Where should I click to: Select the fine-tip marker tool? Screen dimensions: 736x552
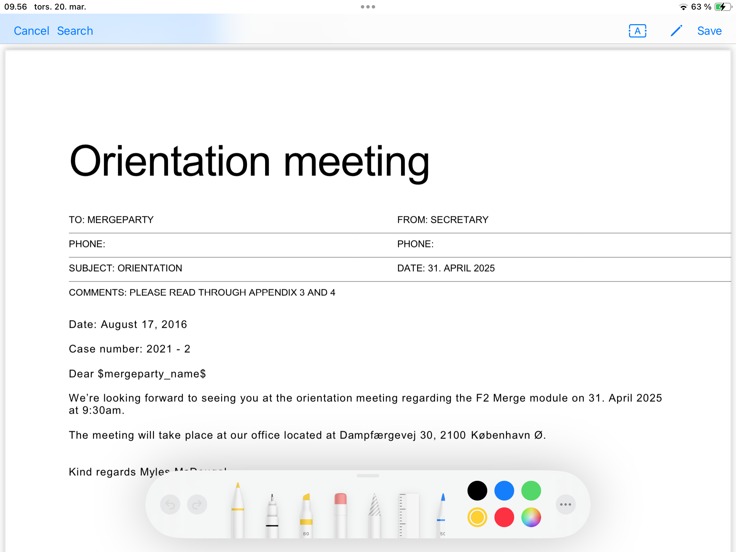click(x=272, y=515)
